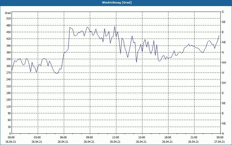Click the "300" y-axis value
This screenshot has height=145, width=232.
coord(9,66)
